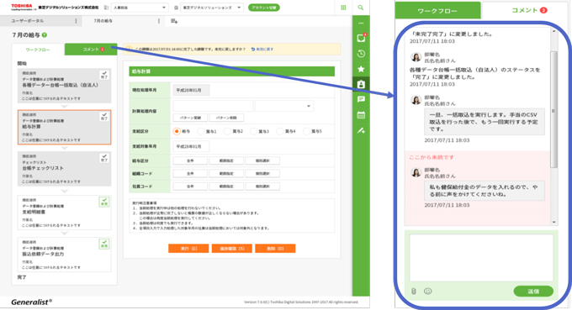This screenshot has height=310, width=572.
Task: Select the コメント tab in left panel
Action: point(91,50)
